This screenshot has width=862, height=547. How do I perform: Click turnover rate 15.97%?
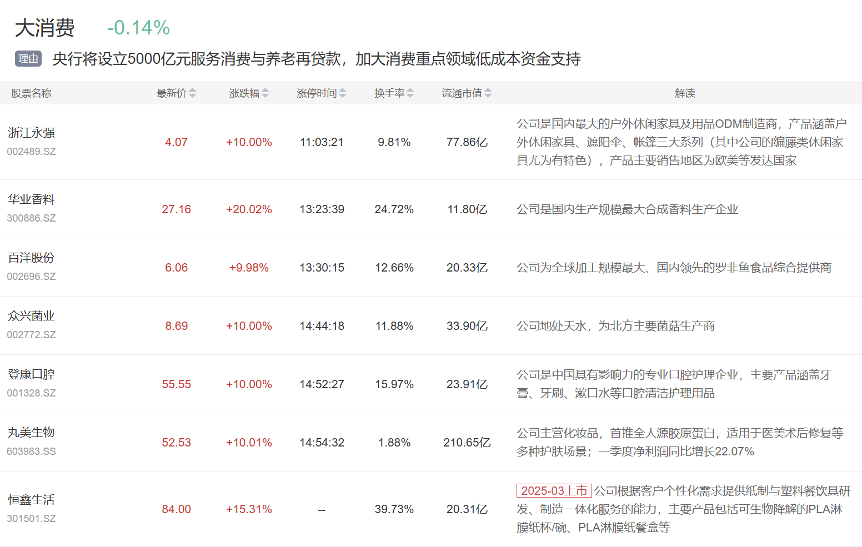click(x=394, y=384)
